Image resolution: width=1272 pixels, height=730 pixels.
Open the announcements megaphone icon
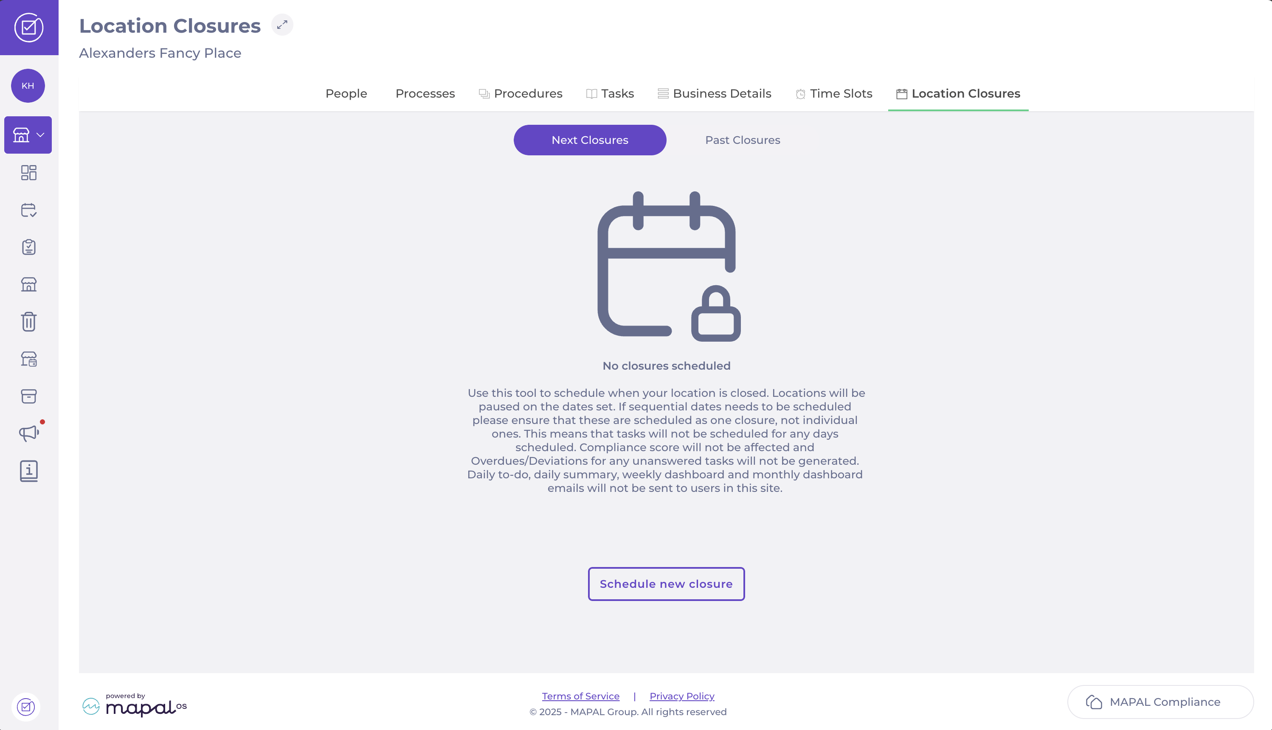click(28, 433)
